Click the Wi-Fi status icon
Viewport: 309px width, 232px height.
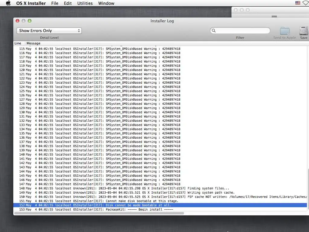[x=306, y=3]
